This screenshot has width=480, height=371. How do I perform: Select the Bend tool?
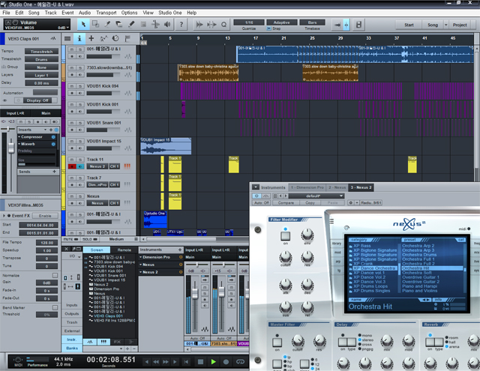tap(155, 24)
